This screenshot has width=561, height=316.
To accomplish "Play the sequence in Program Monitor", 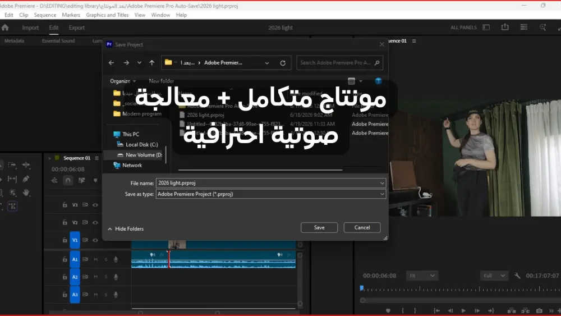I will [464, 310].
